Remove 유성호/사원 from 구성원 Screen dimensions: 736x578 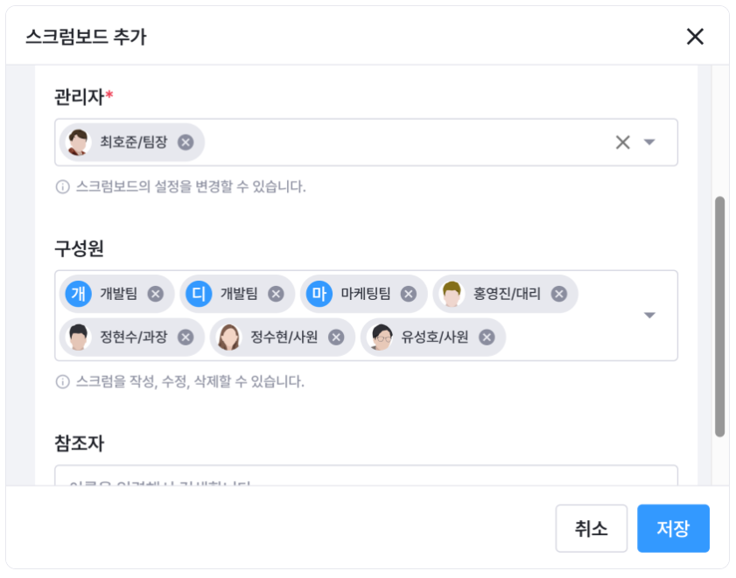[487, 337]
